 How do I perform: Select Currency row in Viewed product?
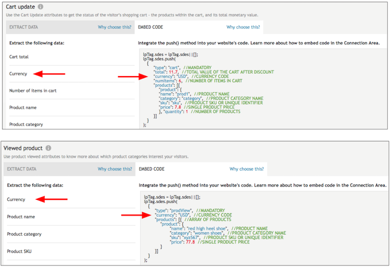pyautogui.click(x=71, y=200)
